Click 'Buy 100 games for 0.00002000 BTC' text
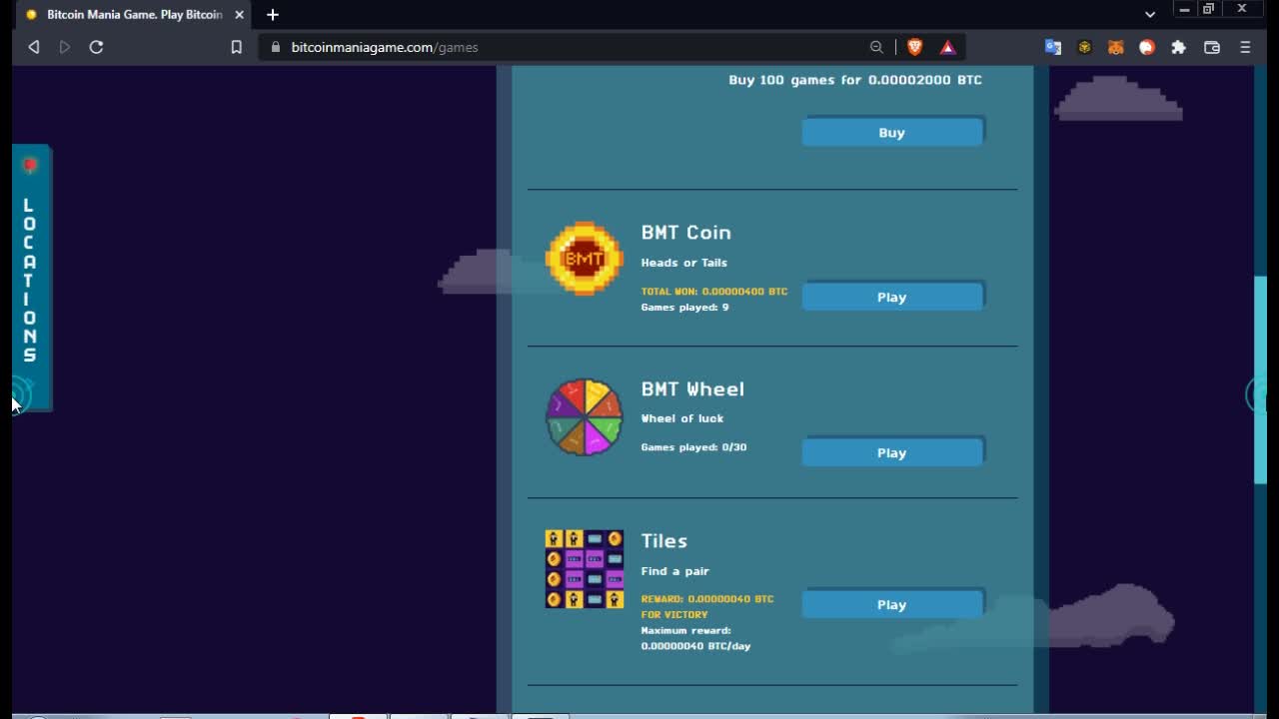 [855, 80]
